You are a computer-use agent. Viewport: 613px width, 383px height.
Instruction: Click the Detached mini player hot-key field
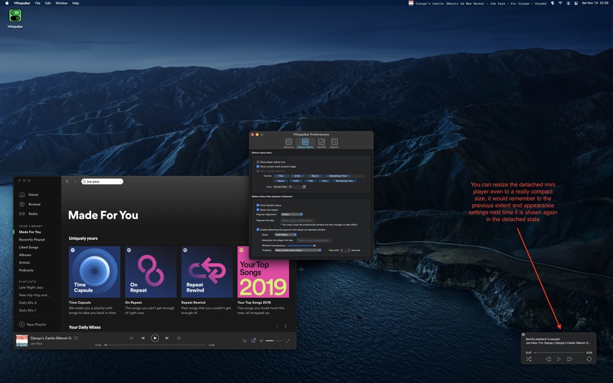coord(314,241)
